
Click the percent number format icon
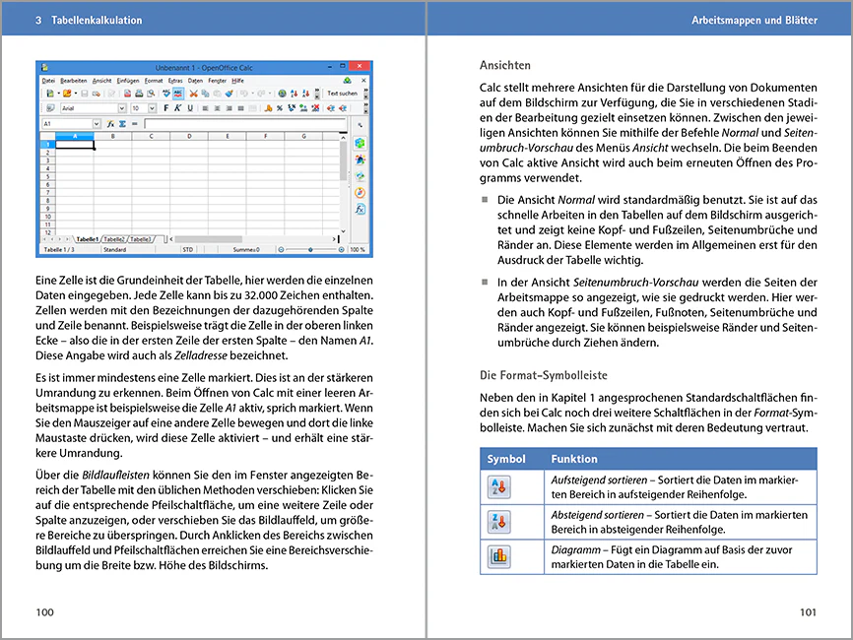point(280,108)
